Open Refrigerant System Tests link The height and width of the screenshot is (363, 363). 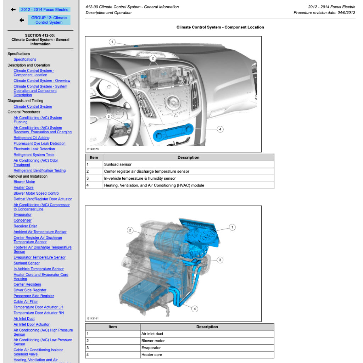[x=34, y=155]
